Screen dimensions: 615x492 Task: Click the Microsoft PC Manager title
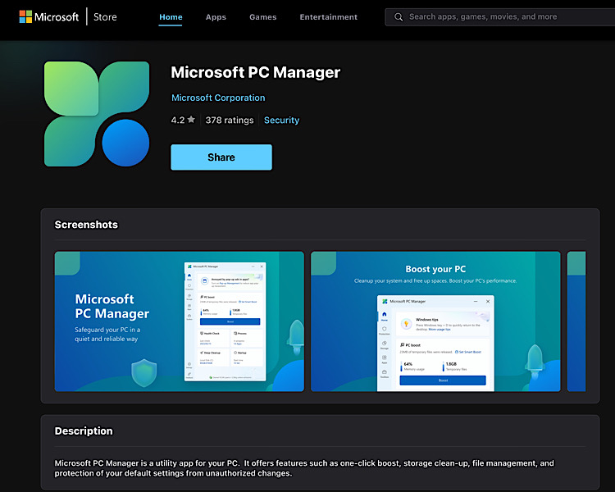pos(255,73)
